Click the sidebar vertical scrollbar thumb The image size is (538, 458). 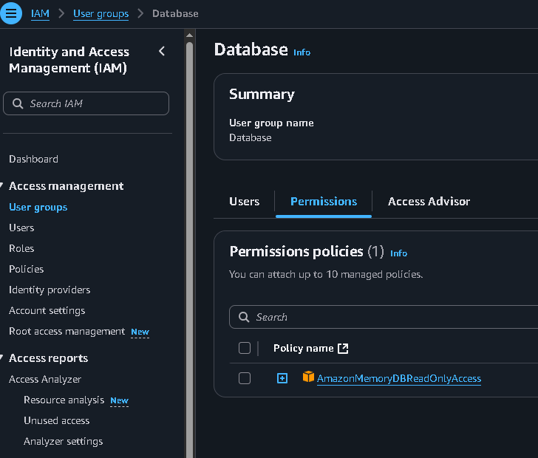click(189, 250)
